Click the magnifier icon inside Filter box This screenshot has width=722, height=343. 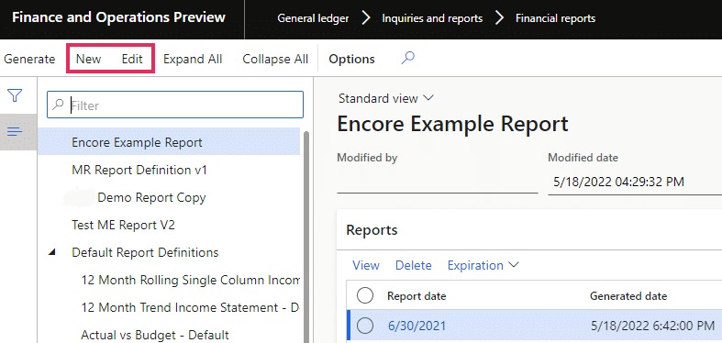tap(58, 105)
